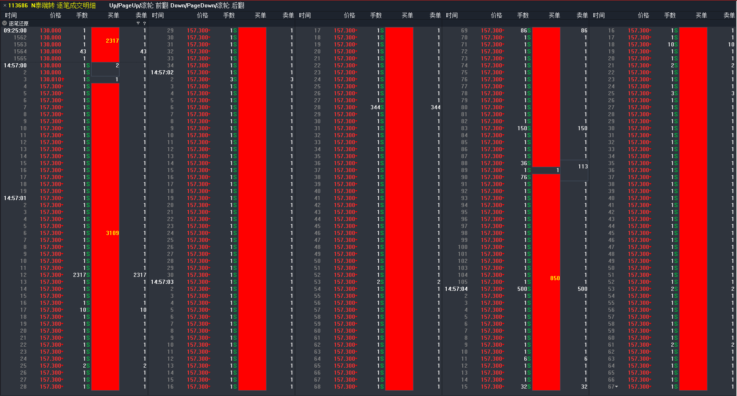The image size is (737, 396).
Task: Click the 500S volume cell
Action: pyautogui.click(x=524, y=289)
